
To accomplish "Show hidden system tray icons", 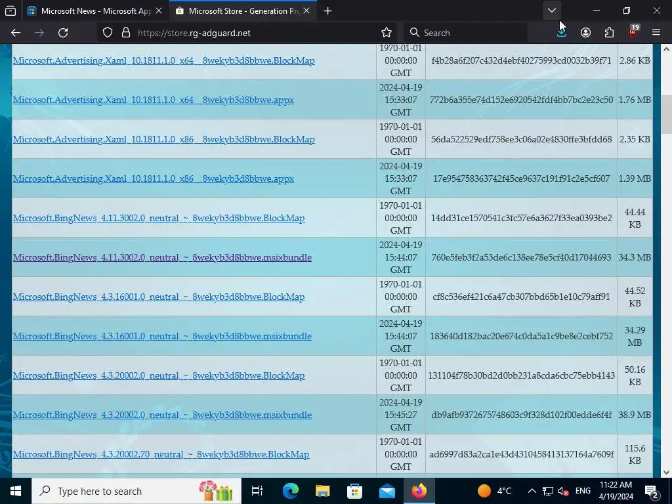I will (x=532, y=491).
